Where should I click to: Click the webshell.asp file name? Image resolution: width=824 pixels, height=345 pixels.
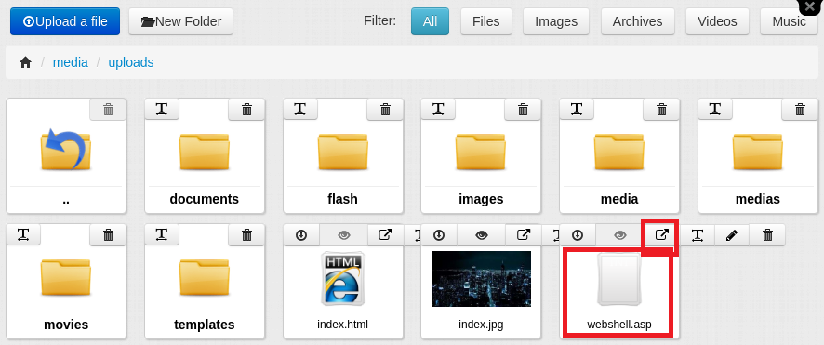[x=619, y=325]
